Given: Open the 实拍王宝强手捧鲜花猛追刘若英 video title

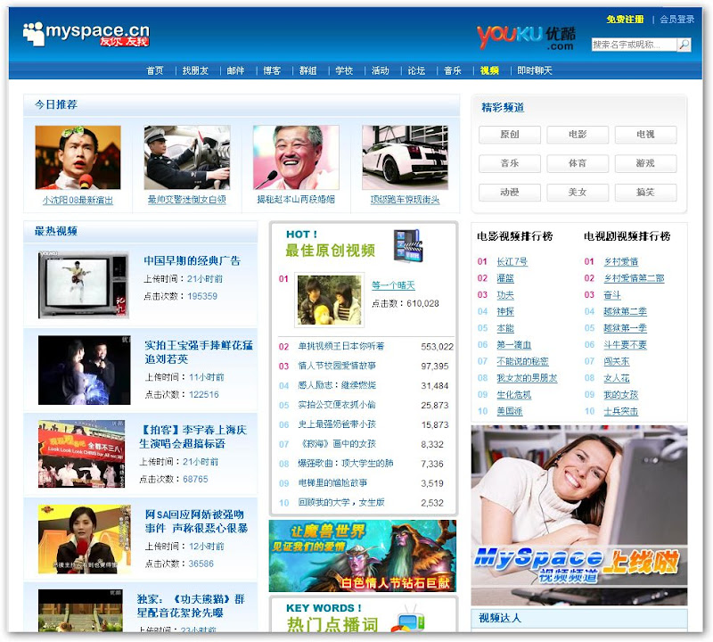Looking at the screenshot, I should coord(199,352).
